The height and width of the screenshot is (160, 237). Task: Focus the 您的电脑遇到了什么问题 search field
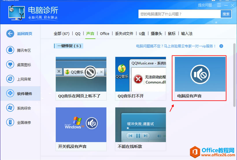click(x=179, y=14)
